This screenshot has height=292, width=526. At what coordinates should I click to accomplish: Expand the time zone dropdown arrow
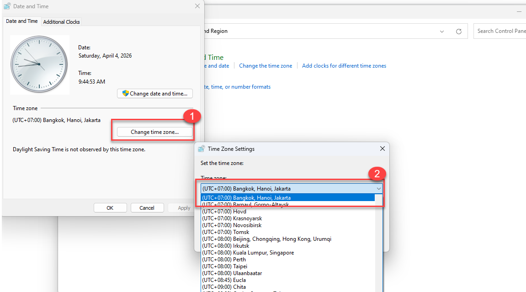click(x=378, y=188)
